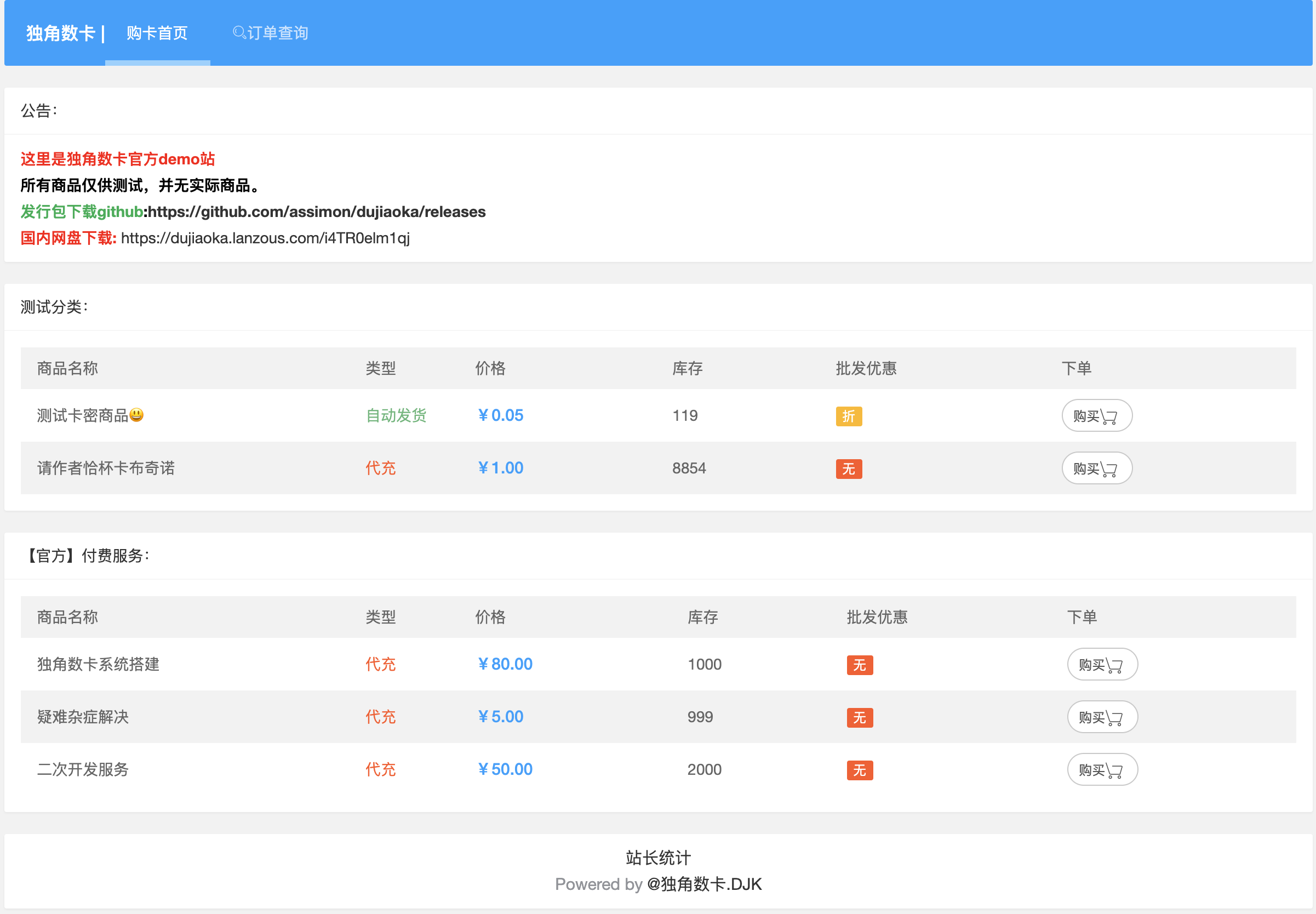Click the 公告 announcement heading

(x=39, y=111)
